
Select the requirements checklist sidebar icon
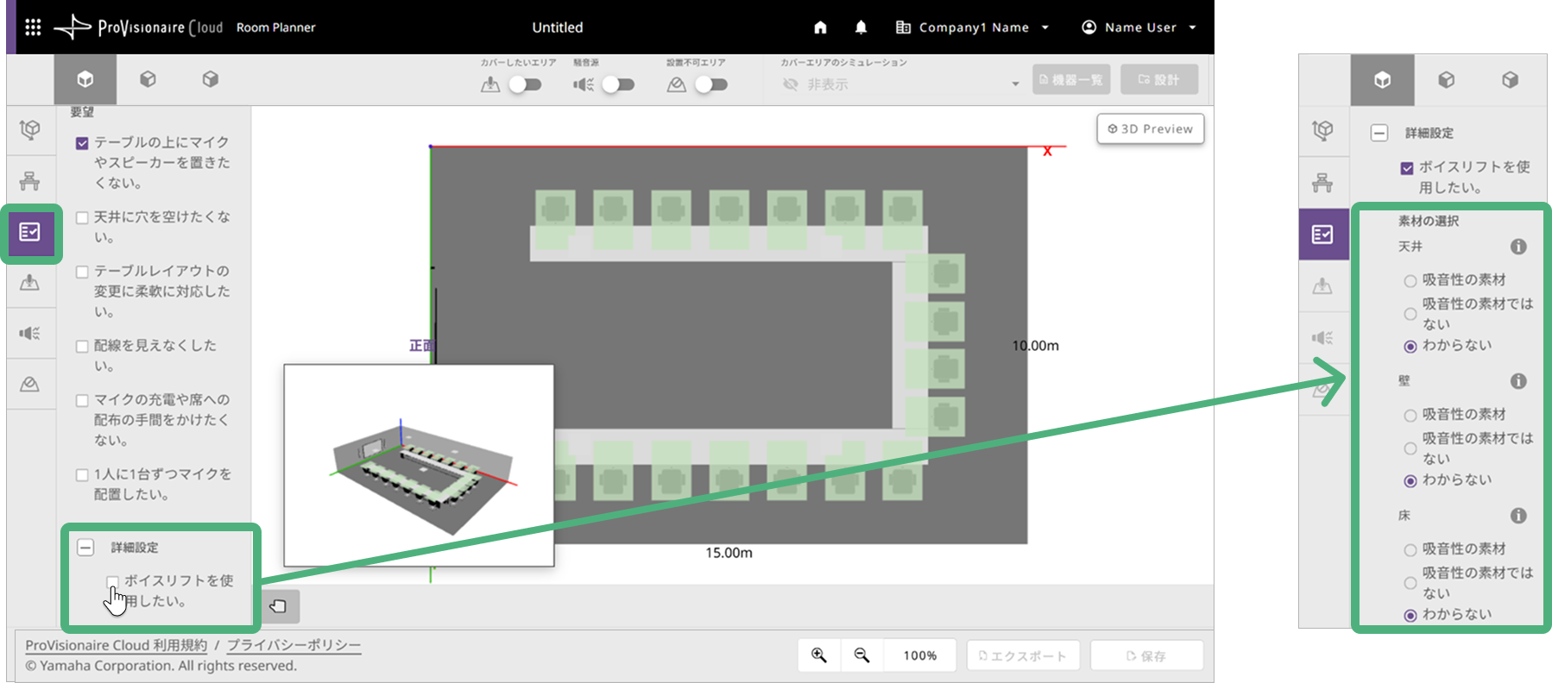coord(30,232)
